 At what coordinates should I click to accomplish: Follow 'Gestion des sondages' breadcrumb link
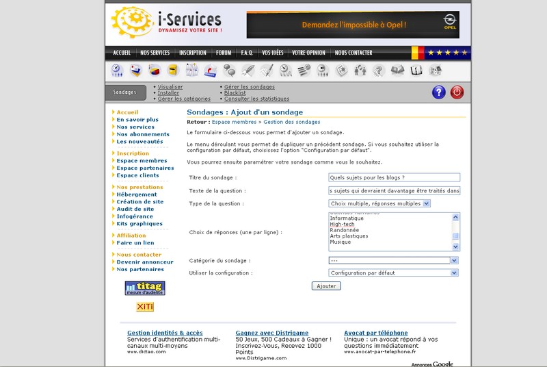[292, 122]
